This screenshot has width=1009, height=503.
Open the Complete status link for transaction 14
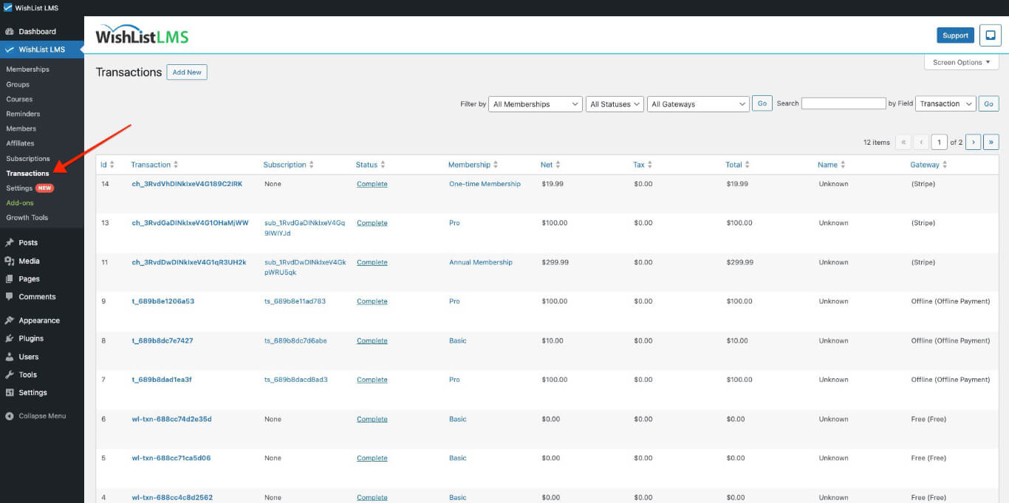(372, 183)
